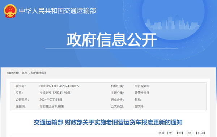Click 政策性文件 topic category value

142,93
